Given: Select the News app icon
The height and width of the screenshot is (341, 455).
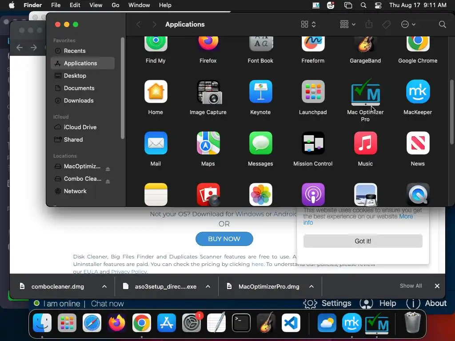Looking at the screenshot, I should click(x=418, y=143).
